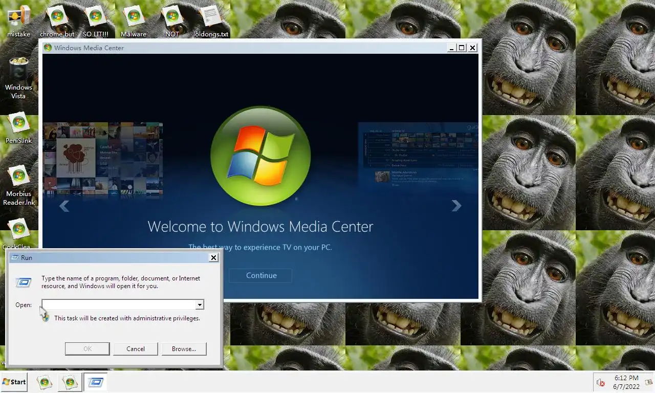
Task: Go to next slide with right arrow
Action: [x=456, y=206]
